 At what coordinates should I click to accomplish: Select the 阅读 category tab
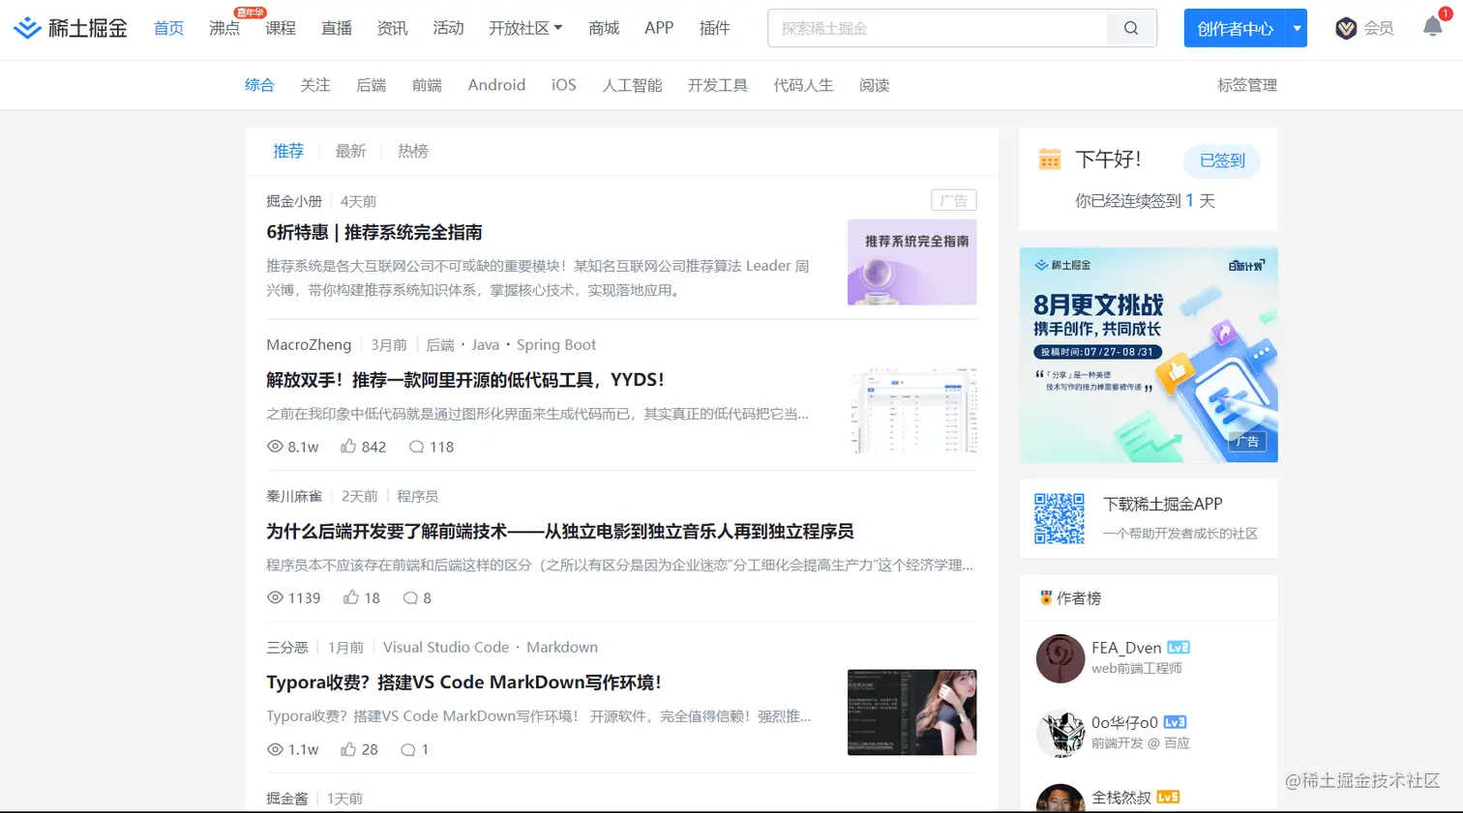(875, 85)
